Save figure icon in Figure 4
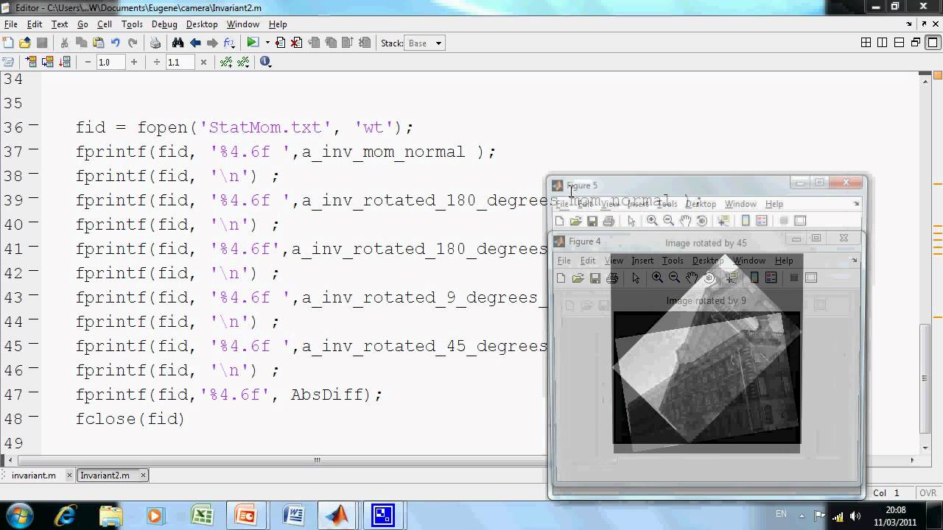943x530 pixels. point(595,278)
